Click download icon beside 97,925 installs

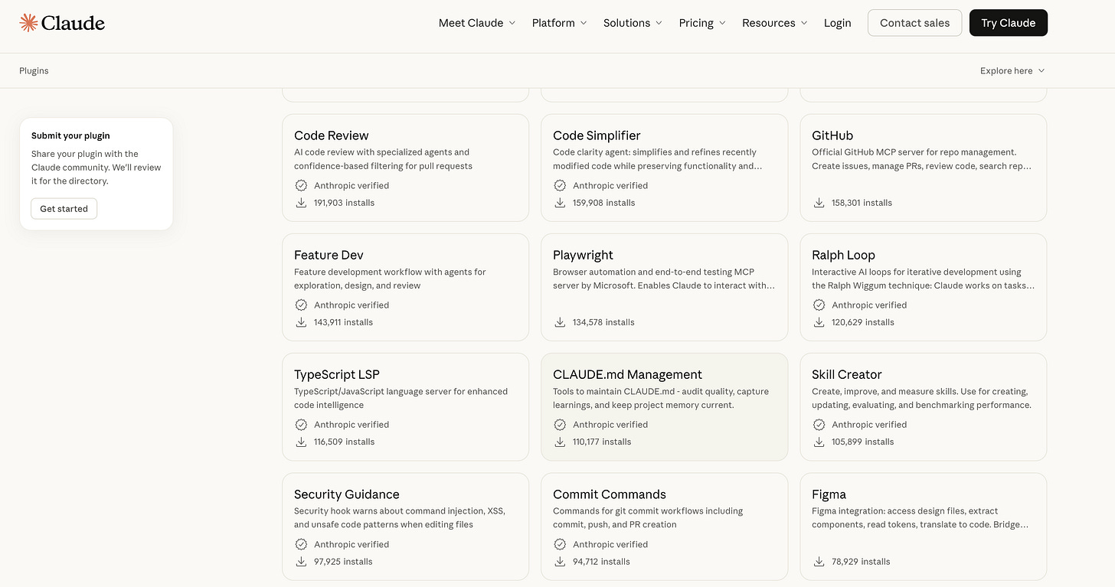coord(301,562)
